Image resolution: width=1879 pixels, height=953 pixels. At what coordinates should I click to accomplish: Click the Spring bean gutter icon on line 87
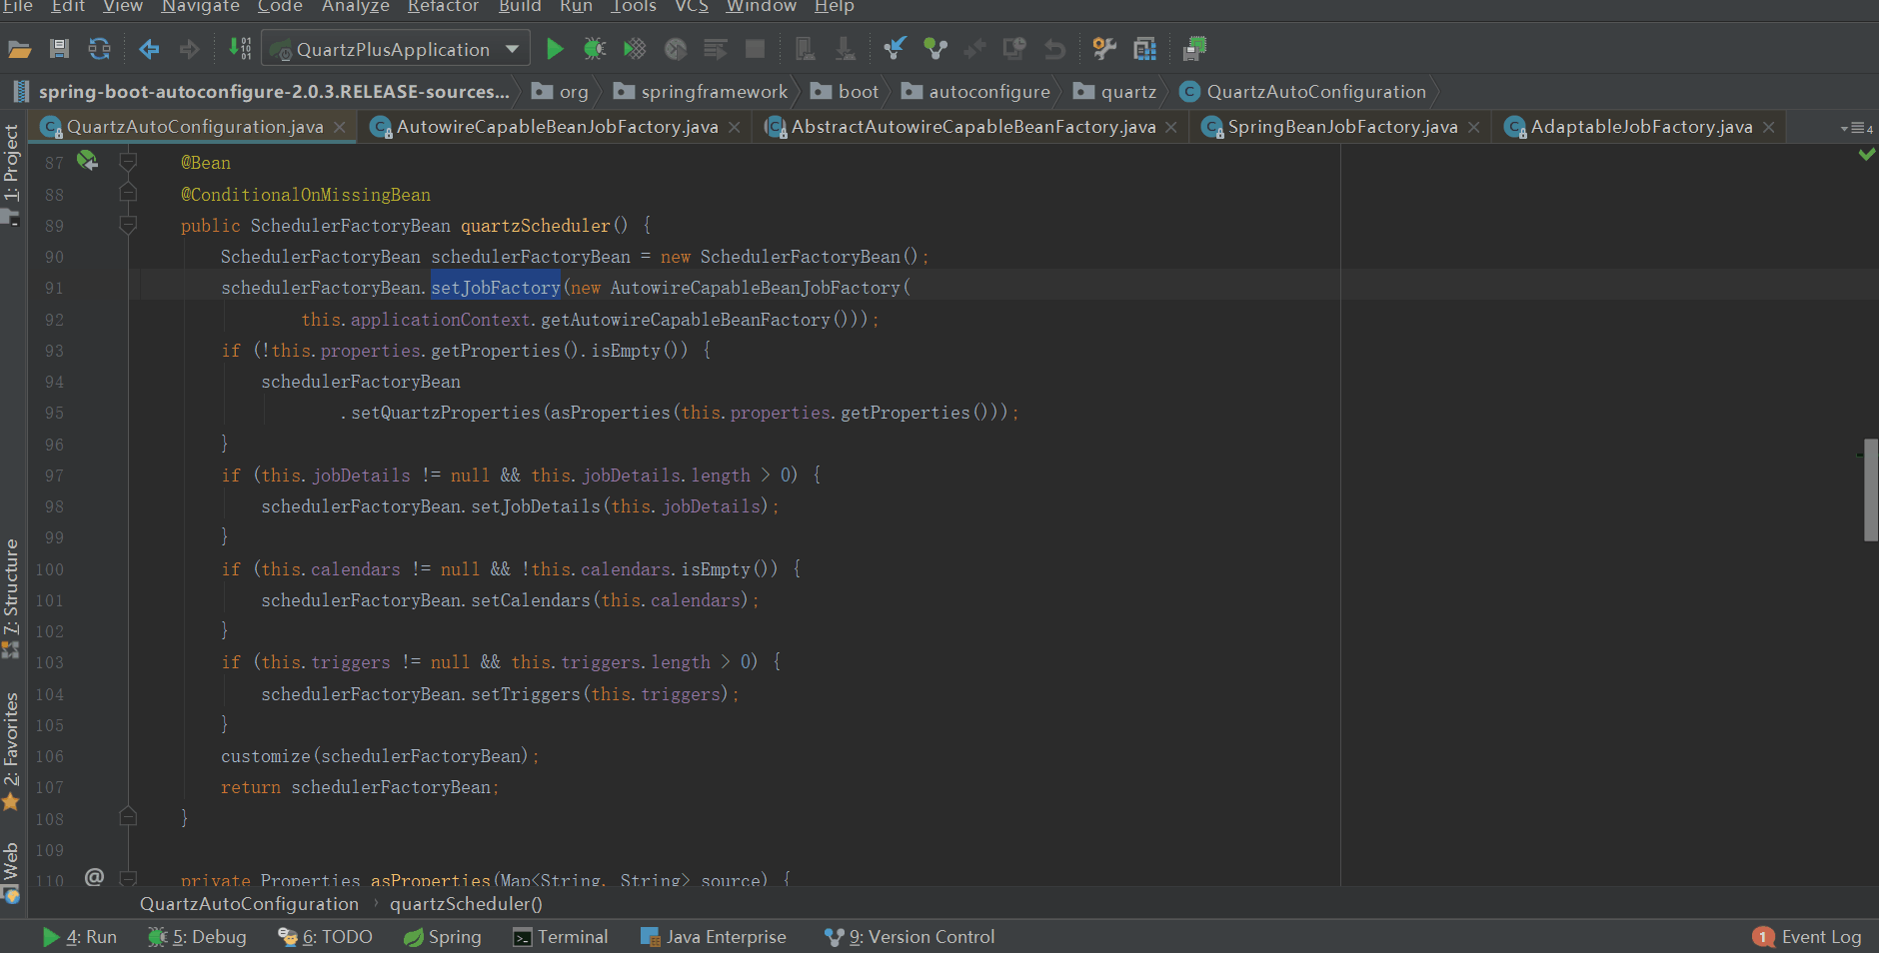(87, 160)
